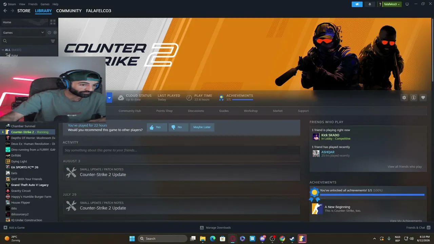
Task: Open the Discussions link
Action: 196,111
